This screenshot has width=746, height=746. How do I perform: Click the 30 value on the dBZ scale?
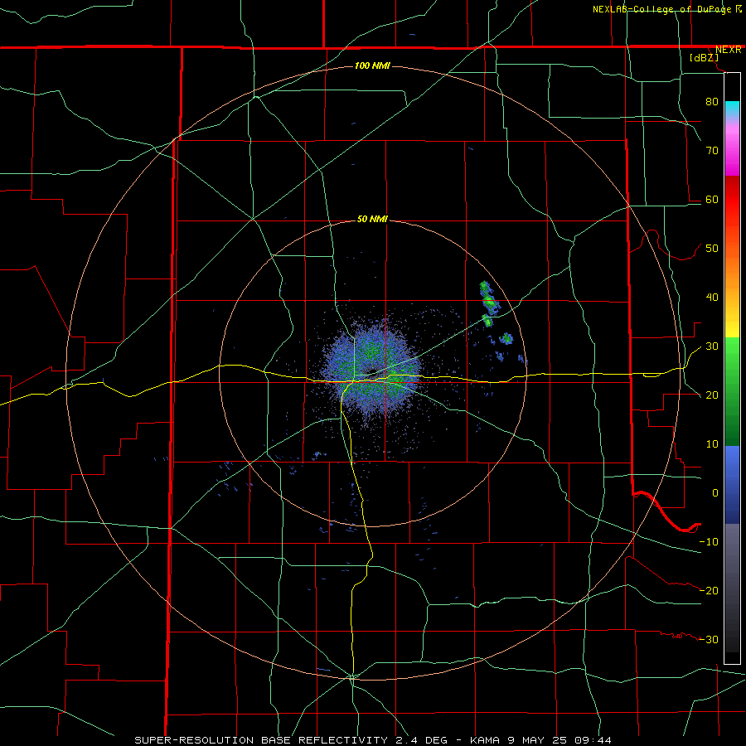[712, 346]
